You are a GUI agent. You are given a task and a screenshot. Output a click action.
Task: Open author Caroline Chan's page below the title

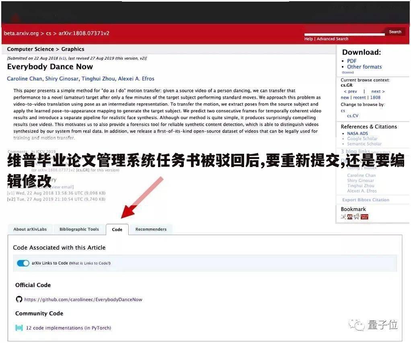pyautogui.click(x=25, y=79)
